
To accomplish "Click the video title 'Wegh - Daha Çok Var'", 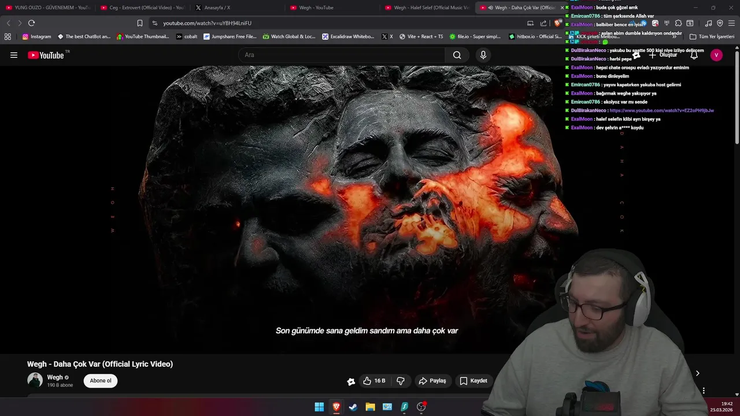I will point(100,364).
